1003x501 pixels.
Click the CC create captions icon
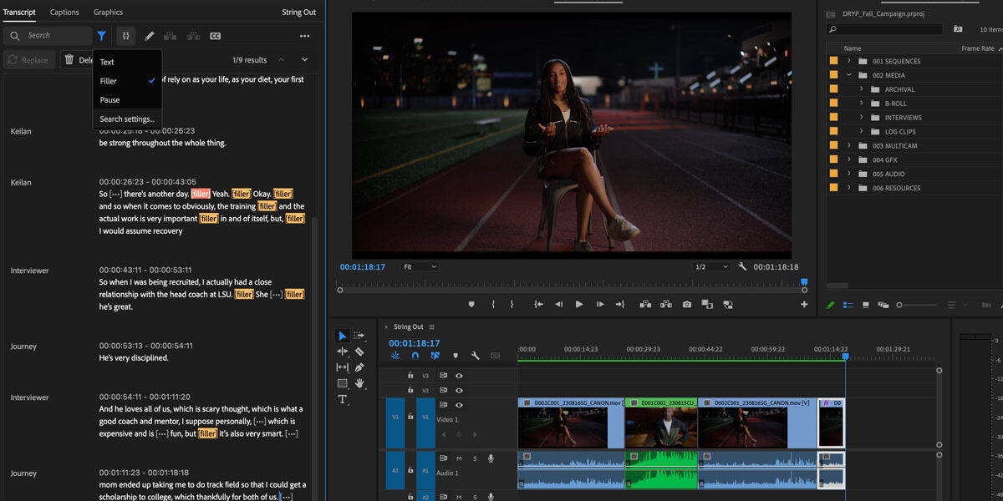[216, 36]
